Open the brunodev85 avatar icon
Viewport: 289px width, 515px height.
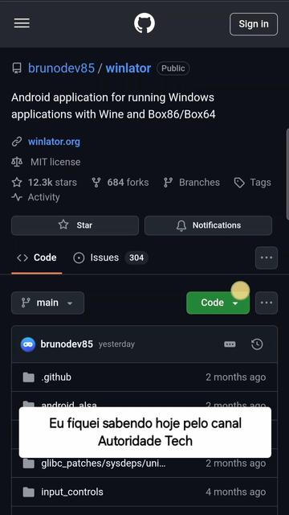[x=28, y=344]
